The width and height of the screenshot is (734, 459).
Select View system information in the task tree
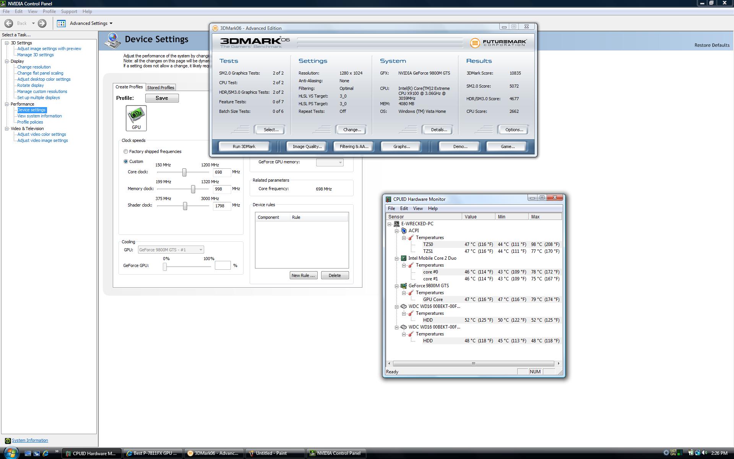click(39, 116)
